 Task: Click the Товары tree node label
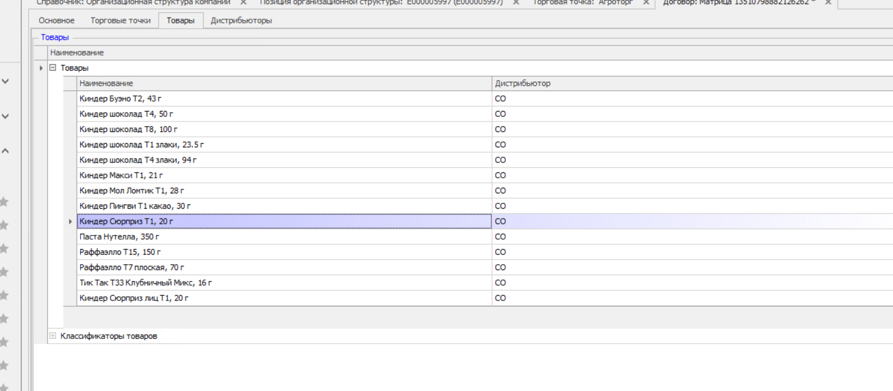point(74,68)
